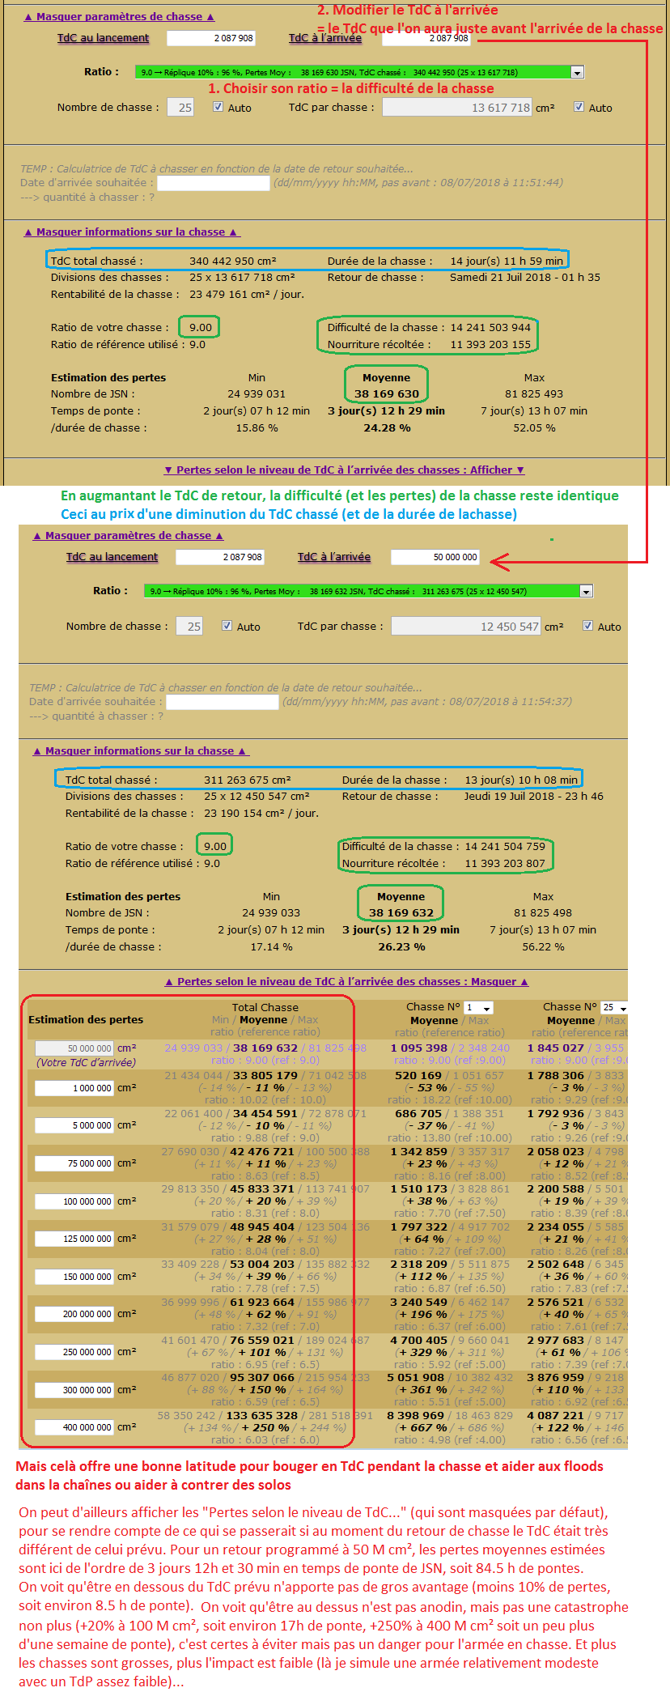Click 'Moyenne' value '26.23 %'
The height and width of the screenshot is (1692, 670).
point(401,946)
